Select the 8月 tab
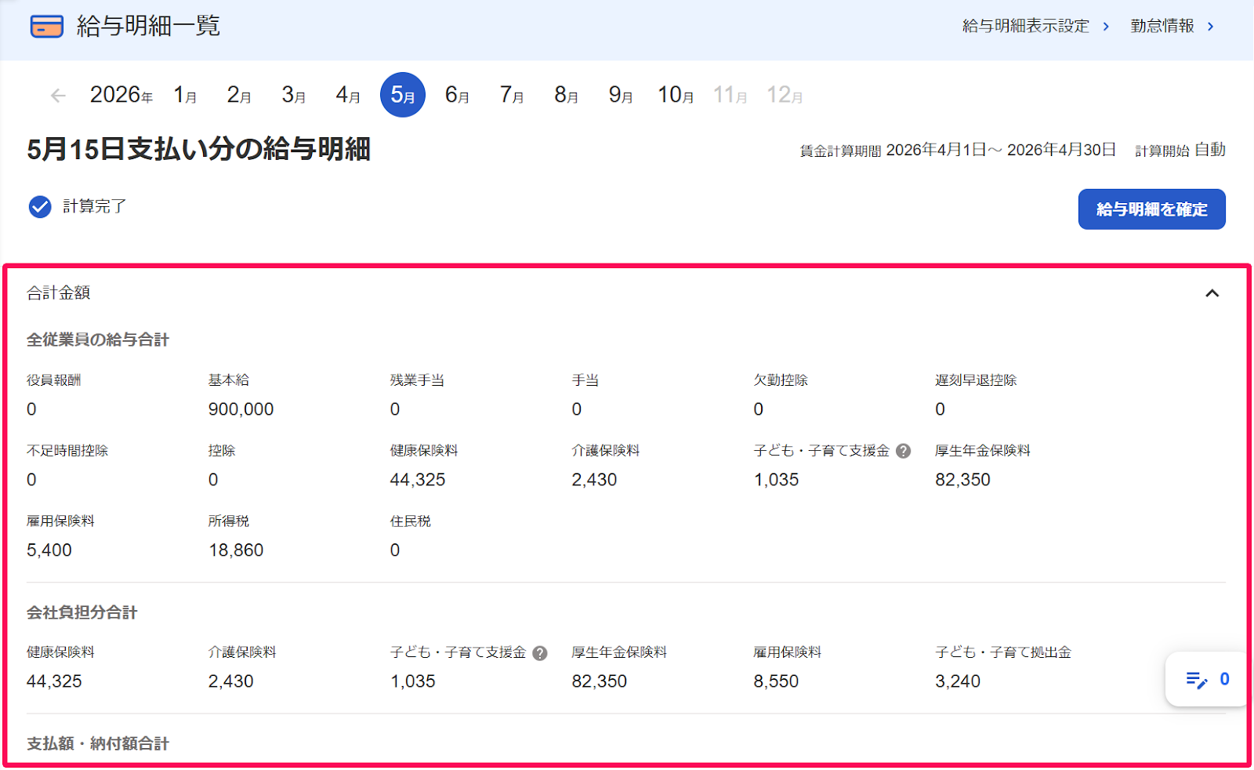 pos(566,96)
